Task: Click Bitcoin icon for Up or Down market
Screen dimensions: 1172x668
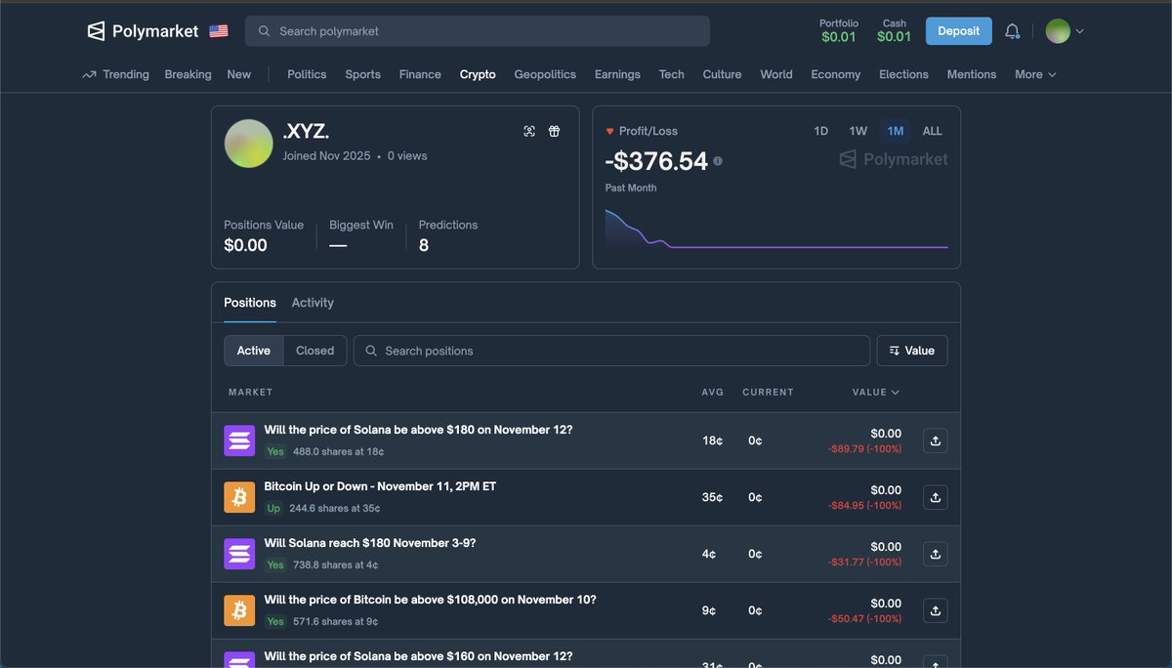Action: coord(239,497)
